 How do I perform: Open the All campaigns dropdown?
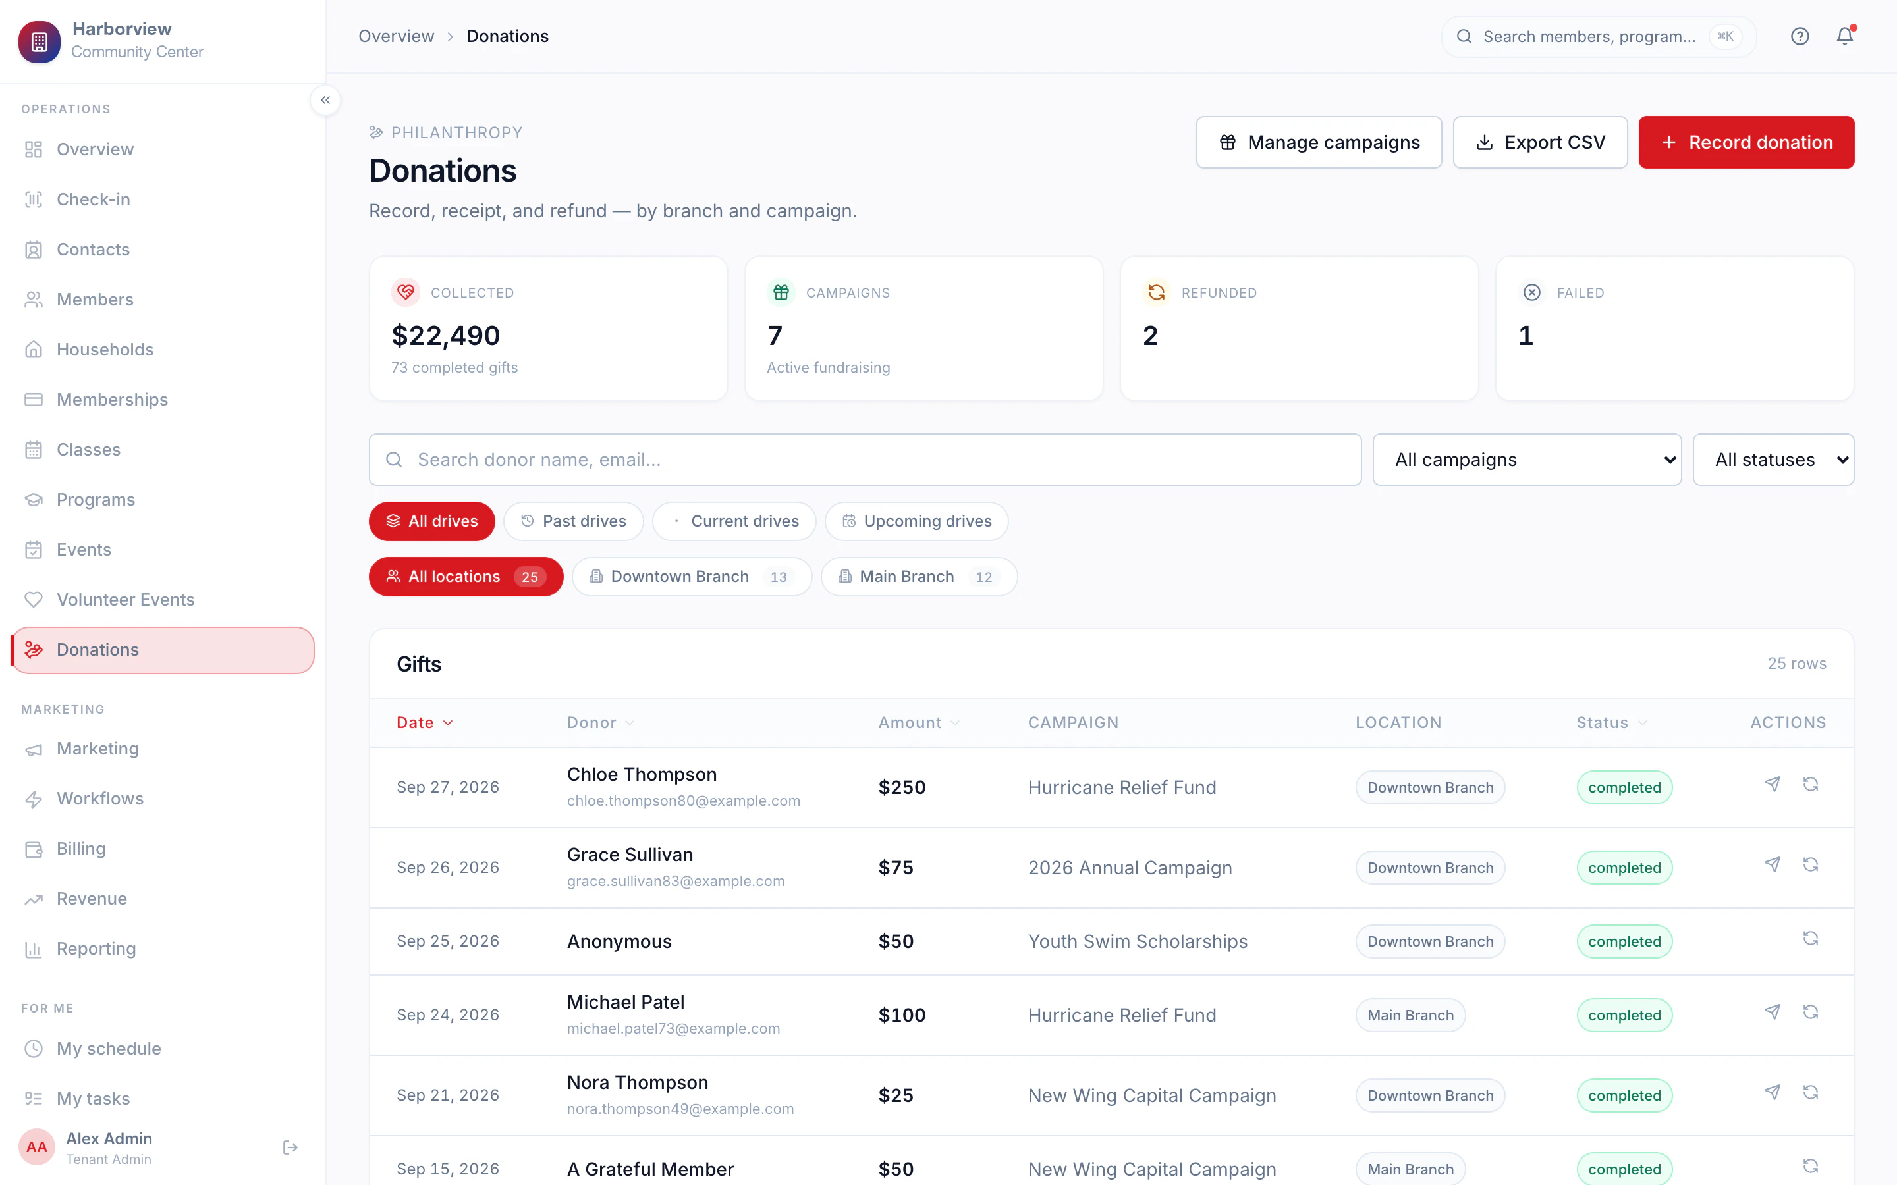pos(1526,460)
